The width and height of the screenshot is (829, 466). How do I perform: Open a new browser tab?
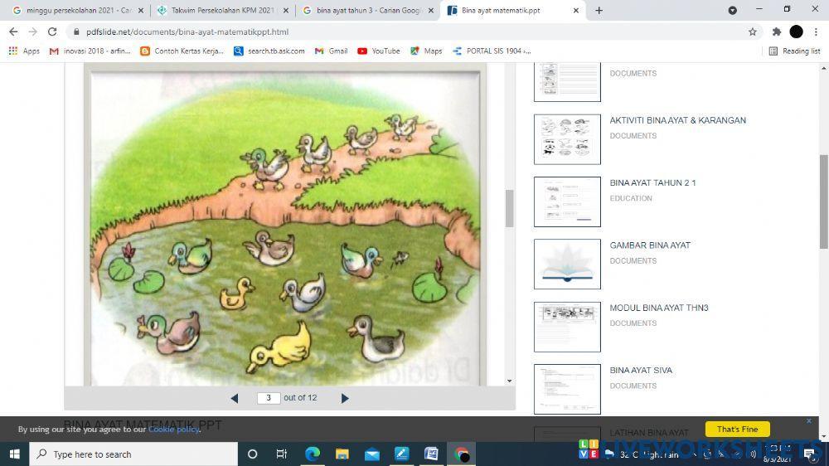[599, 11]
